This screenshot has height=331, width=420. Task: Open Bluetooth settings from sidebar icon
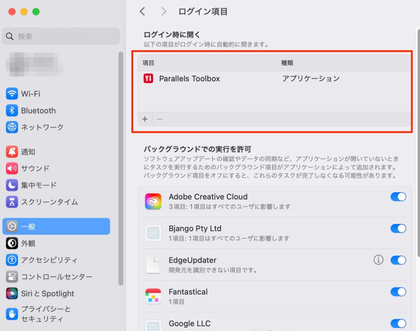coord(12,111)
